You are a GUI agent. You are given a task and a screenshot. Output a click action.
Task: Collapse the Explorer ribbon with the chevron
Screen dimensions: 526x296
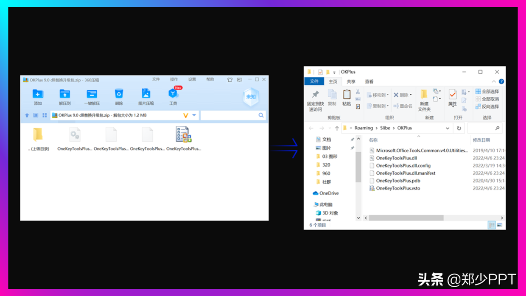coord(494,81)
